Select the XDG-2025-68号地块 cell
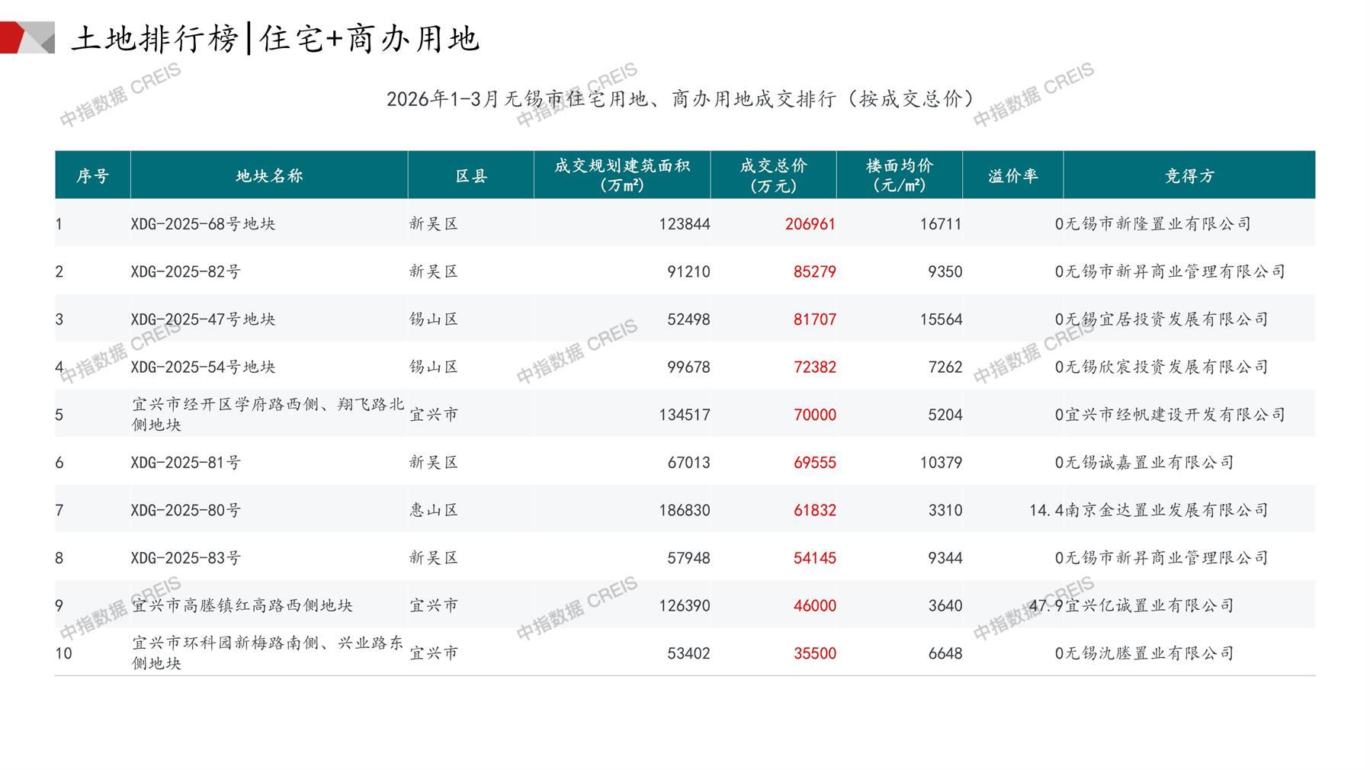This screenshot has width=1370, height=770. (x=203, y=224)
